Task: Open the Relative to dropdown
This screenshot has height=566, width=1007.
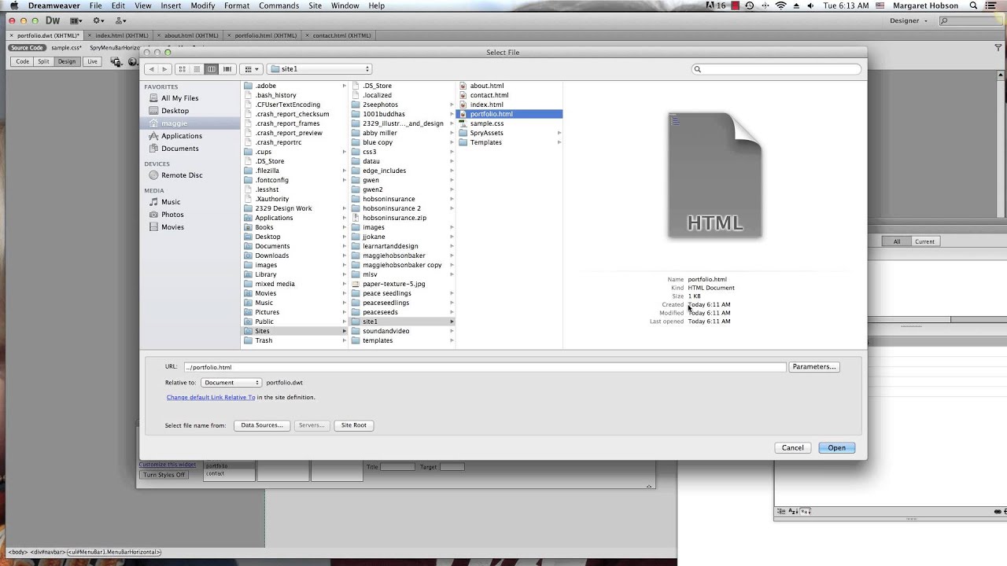Action: pyautogui.click(x=231, y=383)
